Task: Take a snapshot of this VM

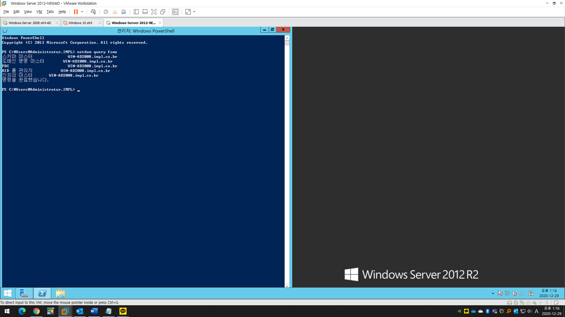Action: [106, 12]
